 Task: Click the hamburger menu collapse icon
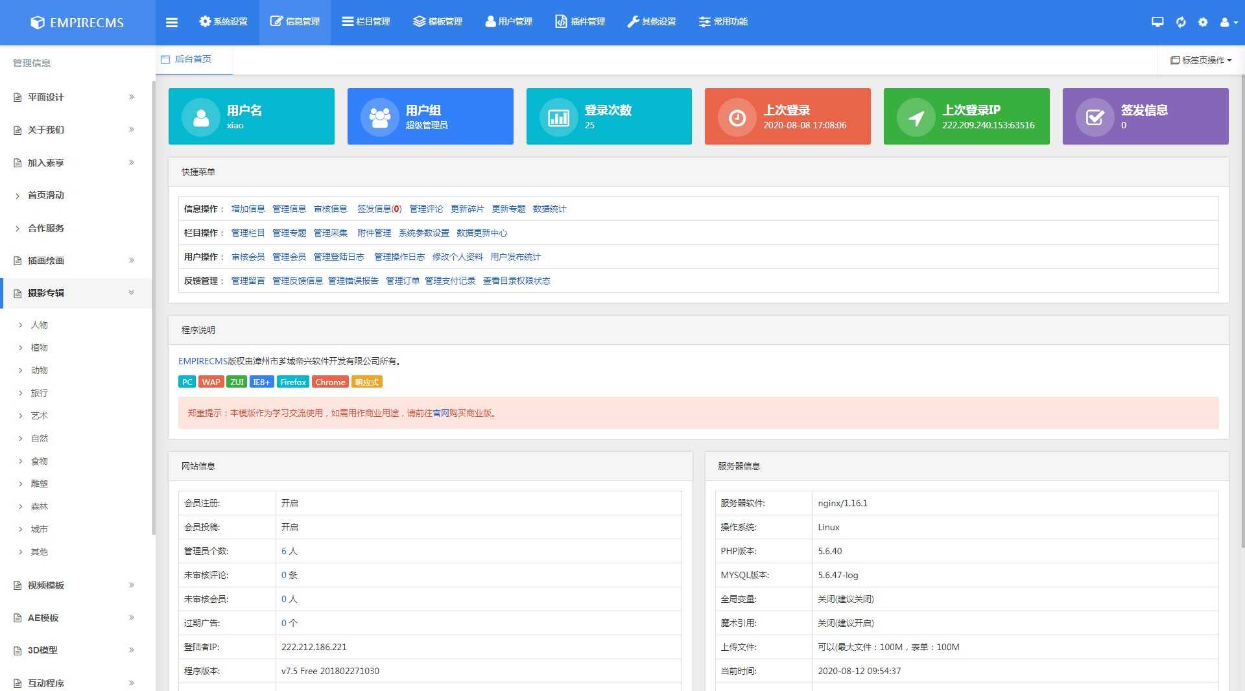pyautogui.click(x=171, y=22)
